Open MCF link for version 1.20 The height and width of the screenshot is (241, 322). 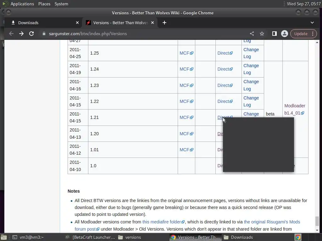pyautogui.click(x=186, y=134)
